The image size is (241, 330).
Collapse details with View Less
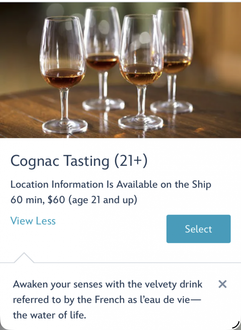click(33, 221)
